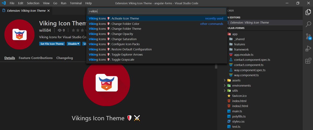This screenshot has width=313, height=130.
Task: Click the HTML5 icon of index.html
Action: click(x=229, y=101)
